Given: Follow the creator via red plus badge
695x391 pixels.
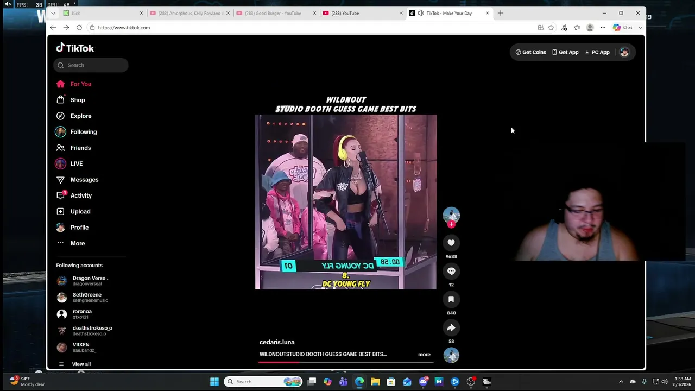Looking at the screenshot, I should point(451,224).
